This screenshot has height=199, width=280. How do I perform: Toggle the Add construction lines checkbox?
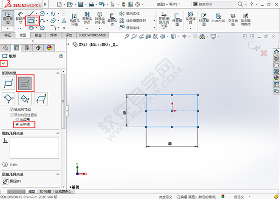[x=12, y=115]
